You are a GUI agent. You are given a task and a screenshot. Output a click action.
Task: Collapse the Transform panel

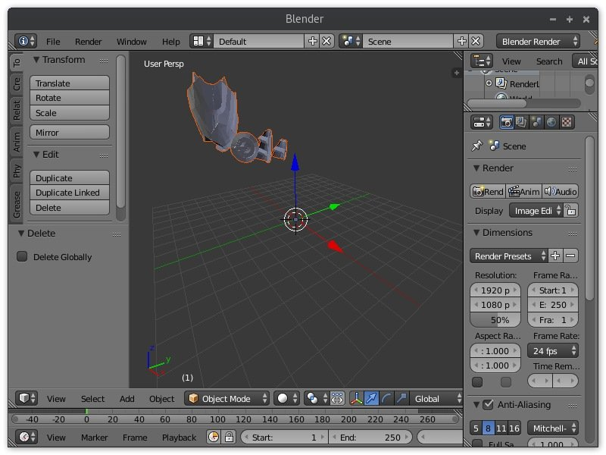pyautogui.click(x=36, y=60)
